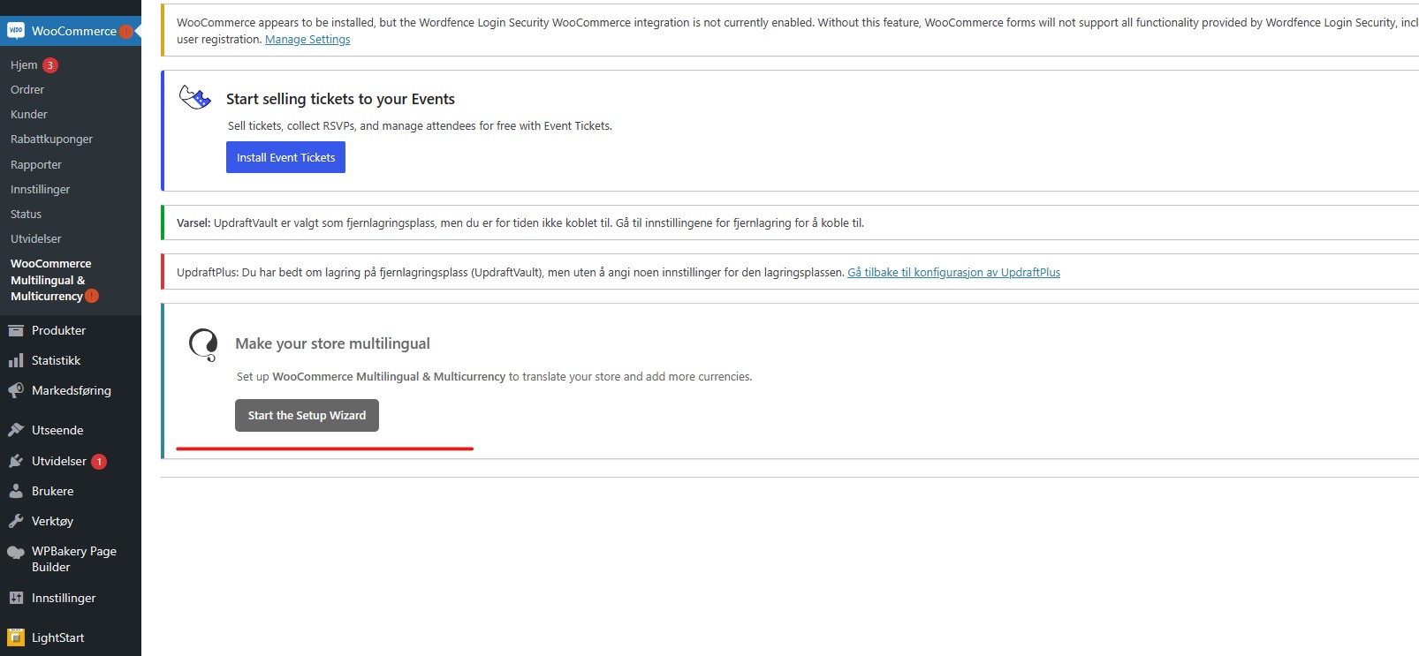Click the WooCommerce logo icon in sidebar
This screenshot has height=656, width=1419.
point(16,30)
